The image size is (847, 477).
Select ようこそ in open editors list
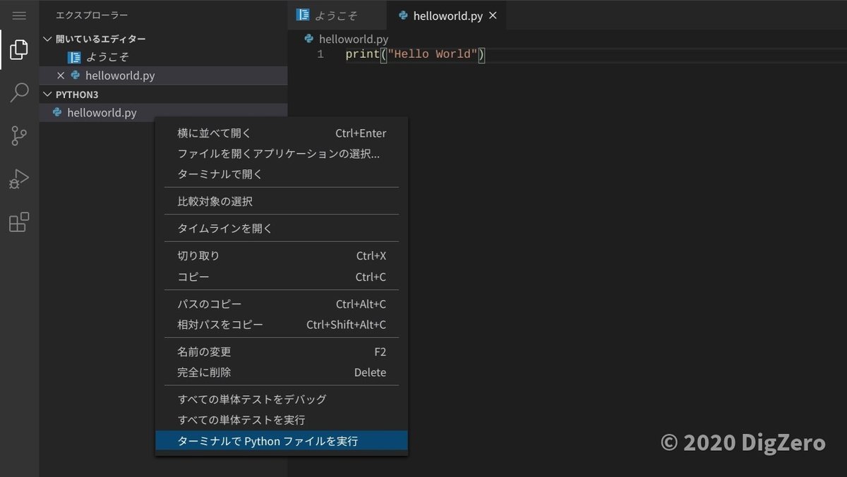[x=164, y=57]
